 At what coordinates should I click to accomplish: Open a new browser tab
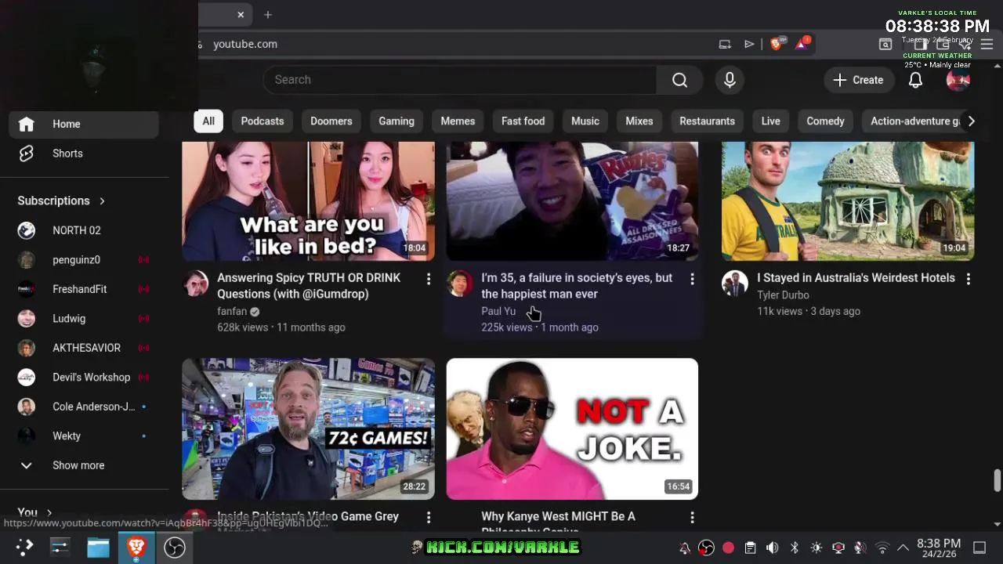coord(268,14)
